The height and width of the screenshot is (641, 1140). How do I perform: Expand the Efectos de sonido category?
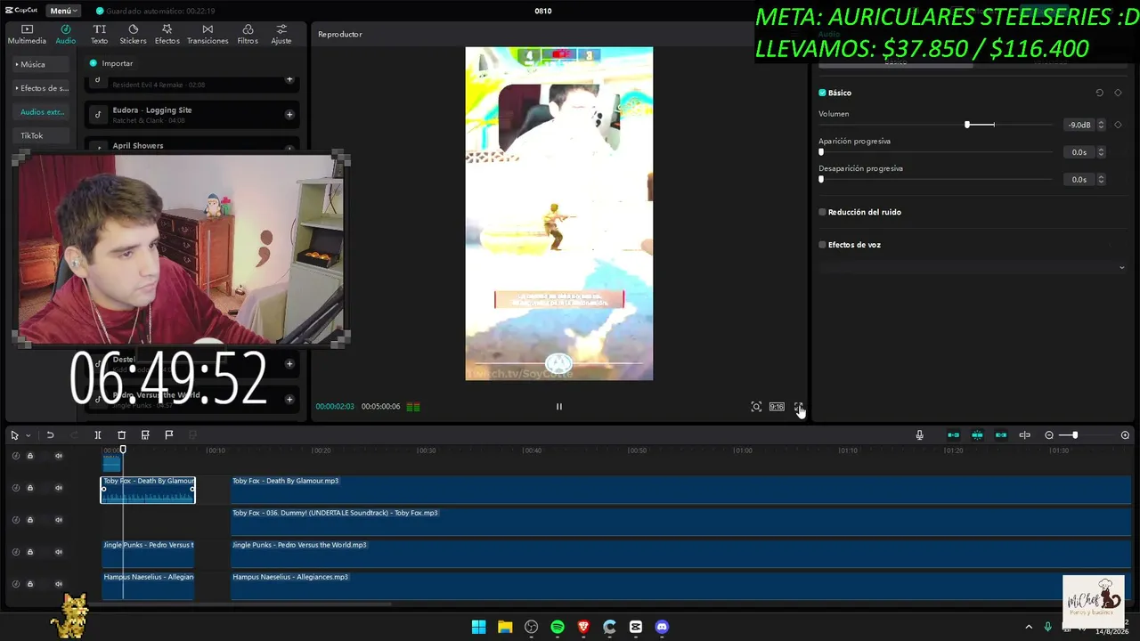coord(42,88)
